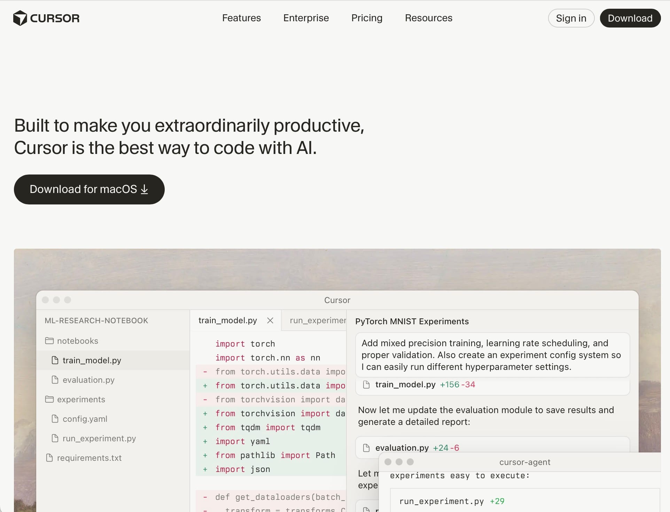
Task: Click the file icon beside config.yaml
Action: click(x=55, y=419)
